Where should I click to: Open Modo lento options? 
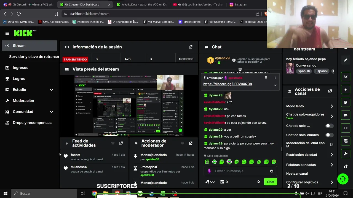pos(310,106)
